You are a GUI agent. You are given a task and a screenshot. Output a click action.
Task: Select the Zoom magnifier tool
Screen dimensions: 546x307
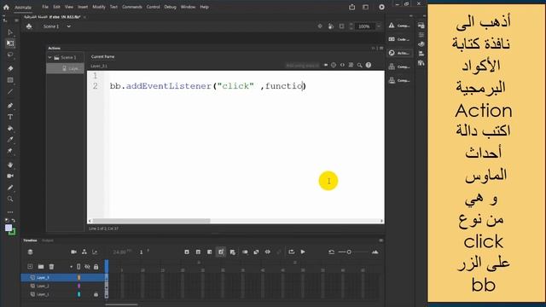coord(10,199)
